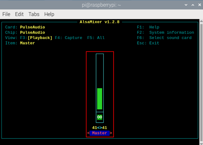Switch to the F5 All view
This screenshot has height=145, width=203.
(x=96, y=38)
